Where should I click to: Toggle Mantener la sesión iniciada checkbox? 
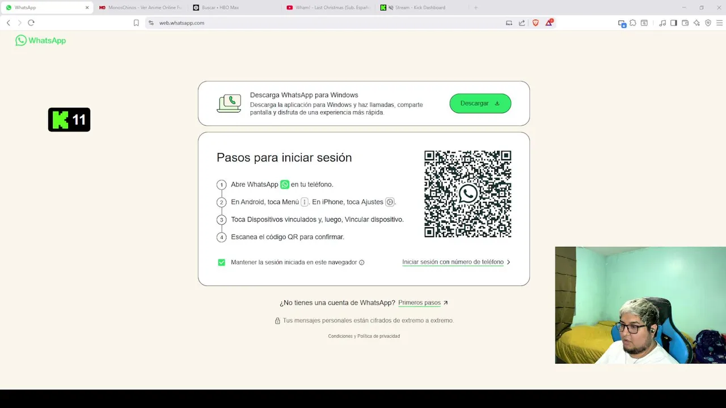(x=221, y=262)
